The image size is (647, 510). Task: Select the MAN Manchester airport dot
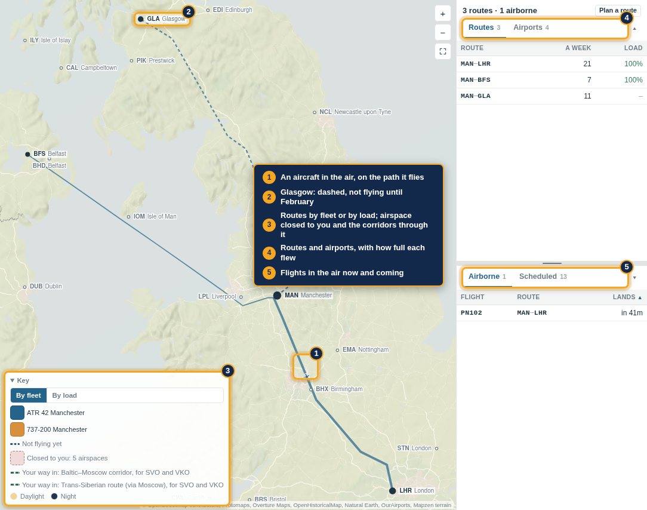pos(278,295)
